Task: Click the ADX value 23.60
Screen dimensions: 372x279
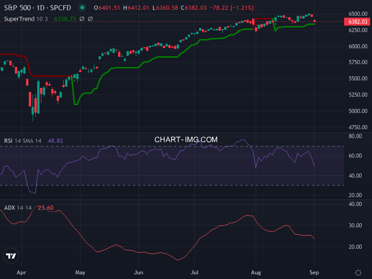Action: 46,207
